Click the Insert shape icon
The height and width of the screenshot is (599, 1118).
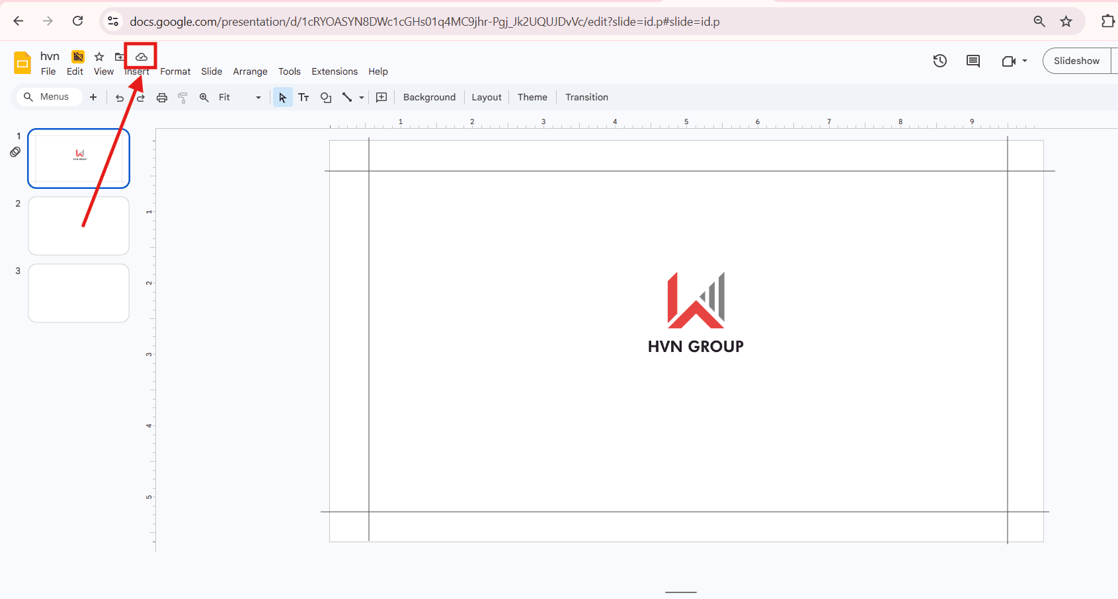[325, 97]
